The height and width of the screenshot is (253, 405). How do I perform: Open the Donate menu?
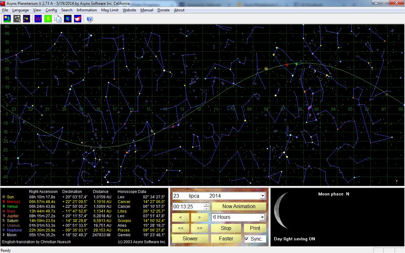(x=164, y=10)
